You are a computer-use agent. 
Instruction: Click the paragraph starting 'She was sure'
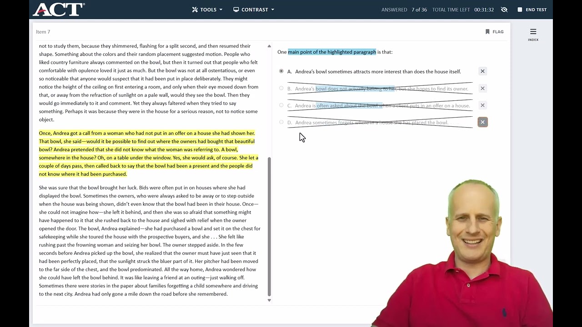coord(150,241)
